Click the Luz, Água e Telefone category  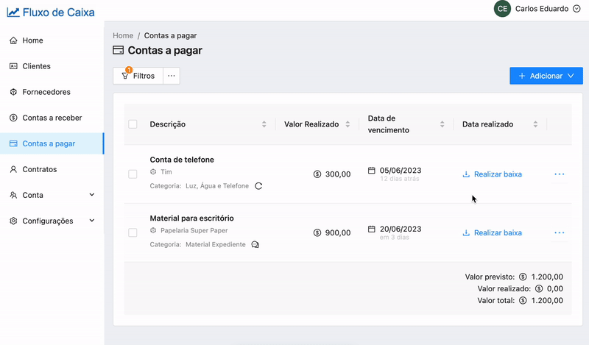tap(217, 186)
